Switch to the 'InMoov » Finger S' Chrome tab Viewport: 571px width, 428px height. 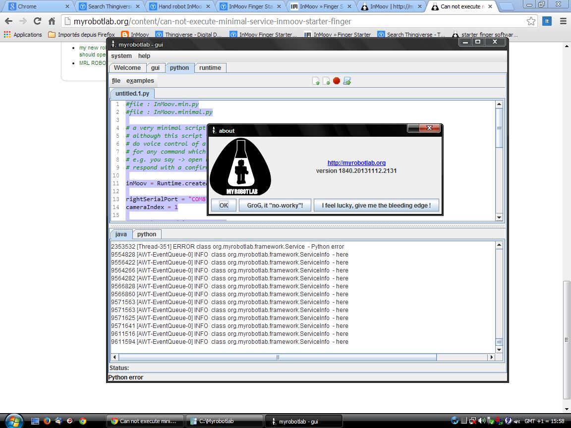click(x=322, y=6)
